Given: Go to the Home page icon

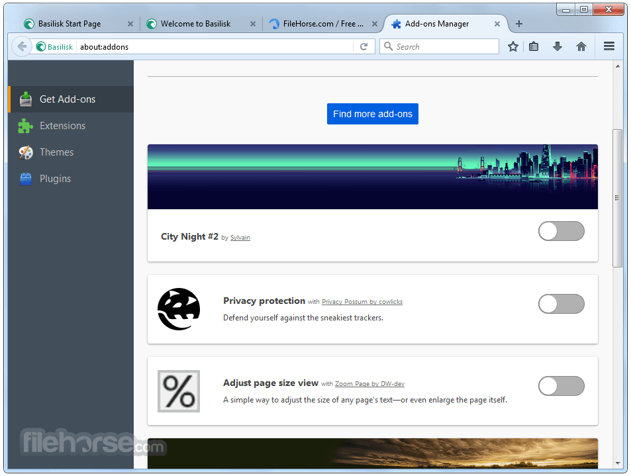Looking at the screenshot, I should 581,47.
